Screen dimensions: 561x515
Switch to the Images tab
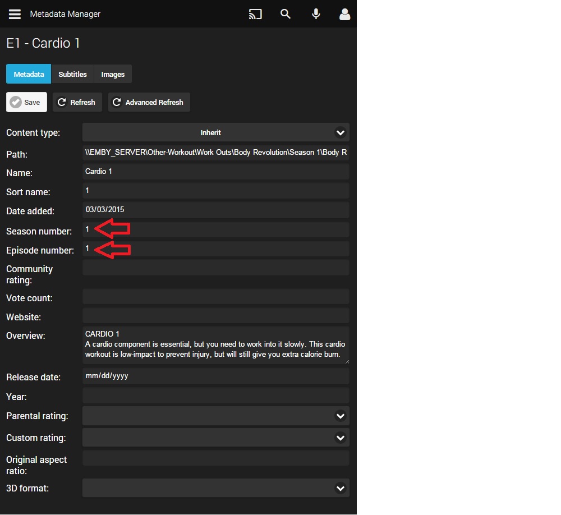click(113, 74)
